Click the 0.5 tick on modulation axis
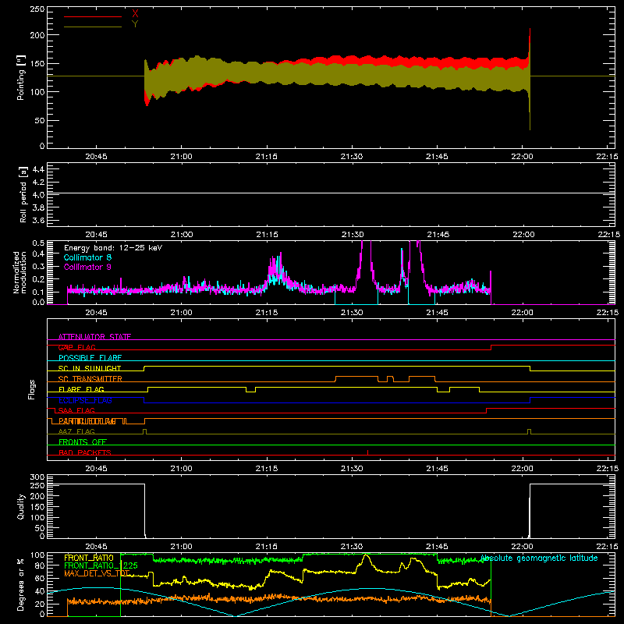 [38, 243]
